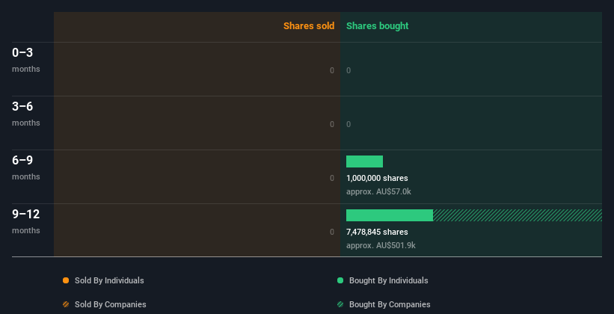Click the 1,000,000 shares value
Image resolution: width=614 pixels, height=314 pixels.
(x=377, y=178)
